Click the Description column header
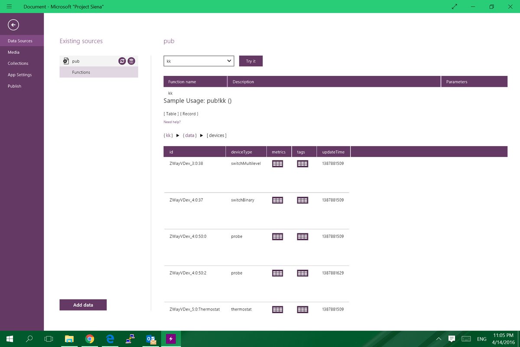520x347 pixels. [x=334, y=82]
